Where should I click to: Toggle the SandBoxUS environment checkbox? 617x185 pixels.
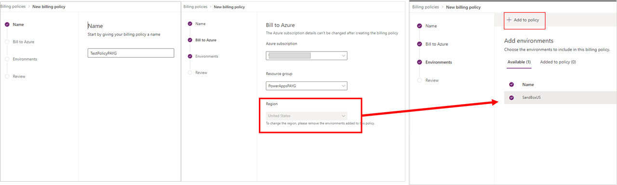[511, 97]
